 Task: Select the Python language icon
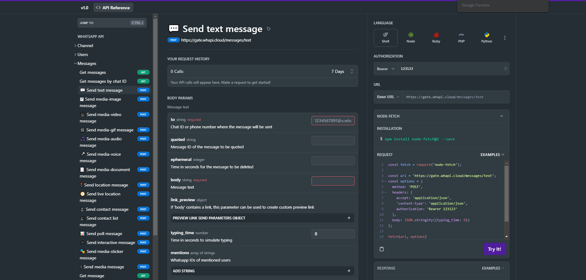pyautogui.click(x=487, y=38)
